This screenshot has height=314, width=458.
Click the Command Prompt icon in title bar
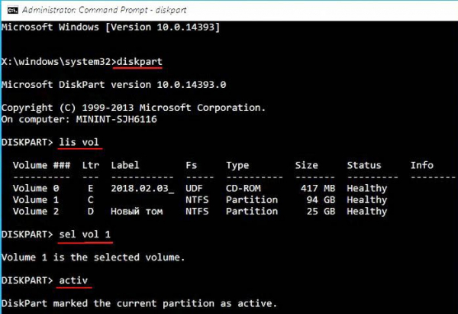coord(12,11)
